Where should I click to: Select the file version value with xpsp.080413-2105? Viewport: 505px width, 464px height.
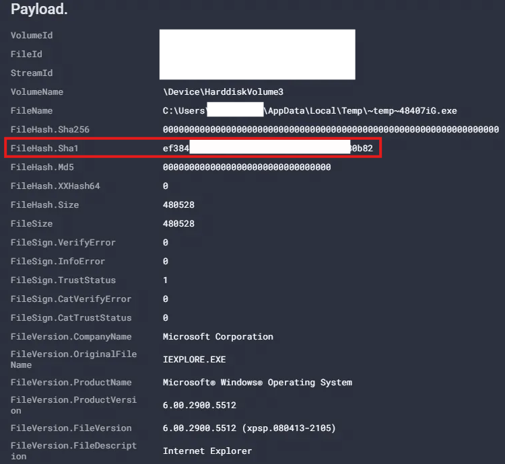[249, 428]
